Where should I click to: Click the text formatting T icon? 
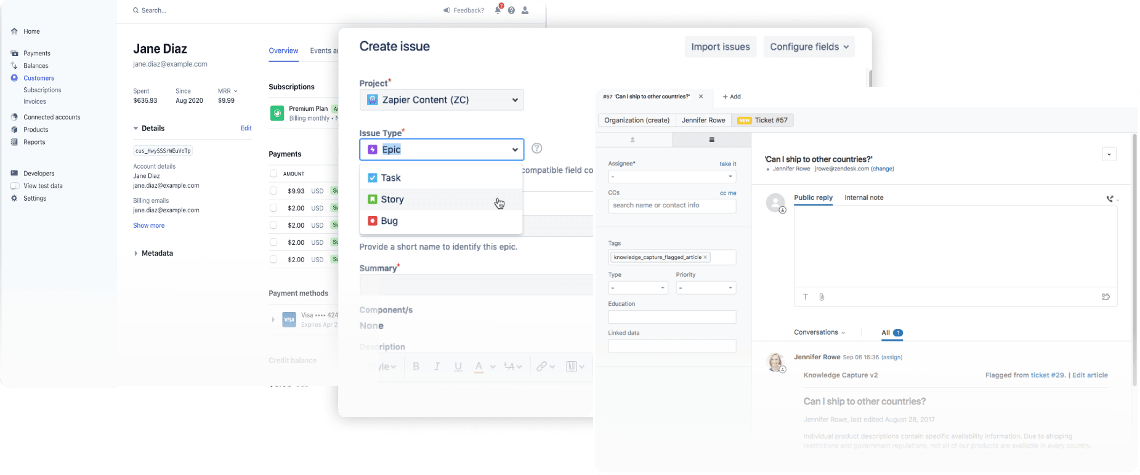coord(806,297)
